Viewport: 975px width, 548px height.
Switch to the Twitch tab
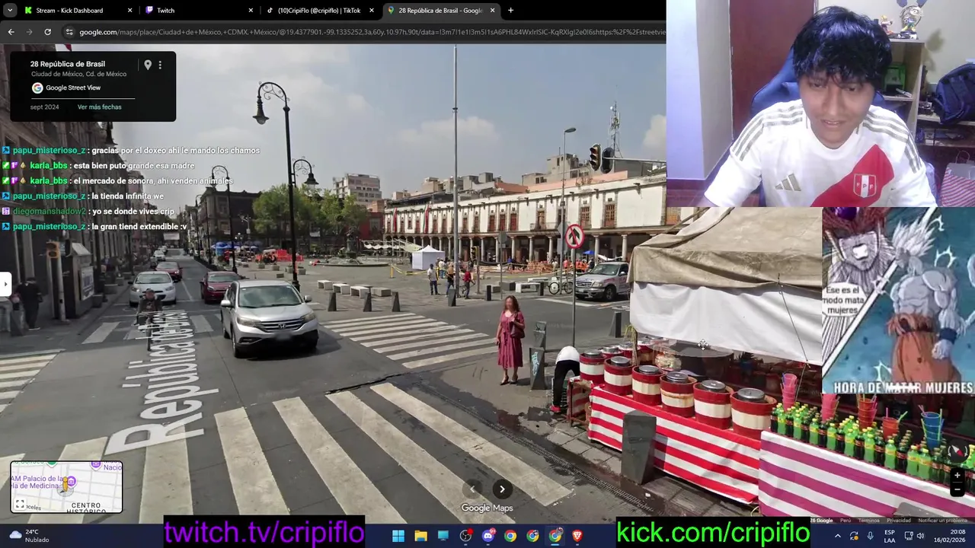coord(199,10)
